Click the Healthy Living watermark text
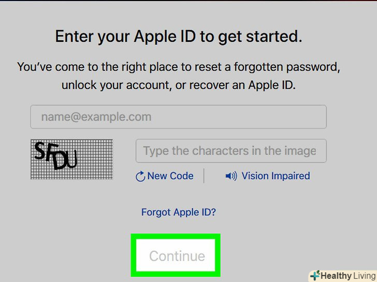 click(347, 275)
